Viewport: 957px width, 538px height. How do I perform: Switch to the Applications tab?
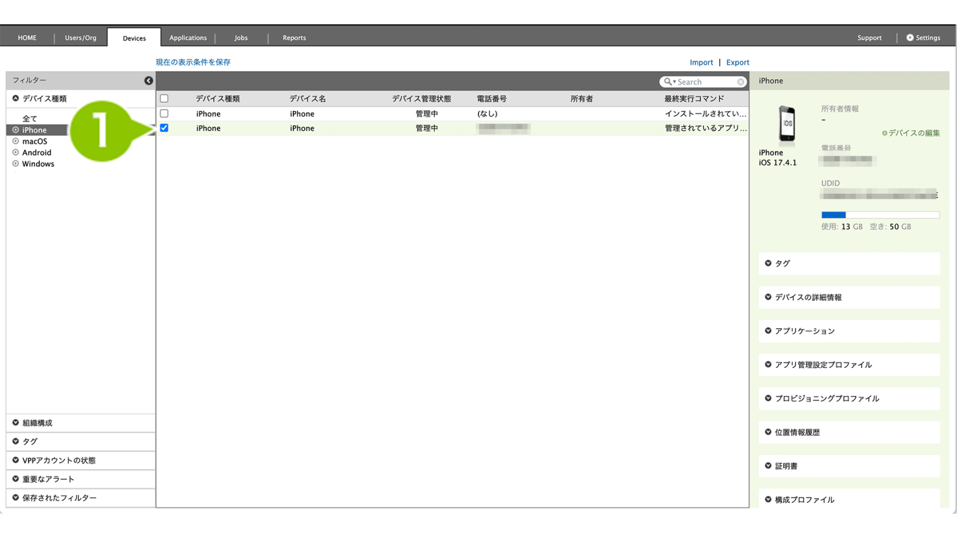coord(188,38)
